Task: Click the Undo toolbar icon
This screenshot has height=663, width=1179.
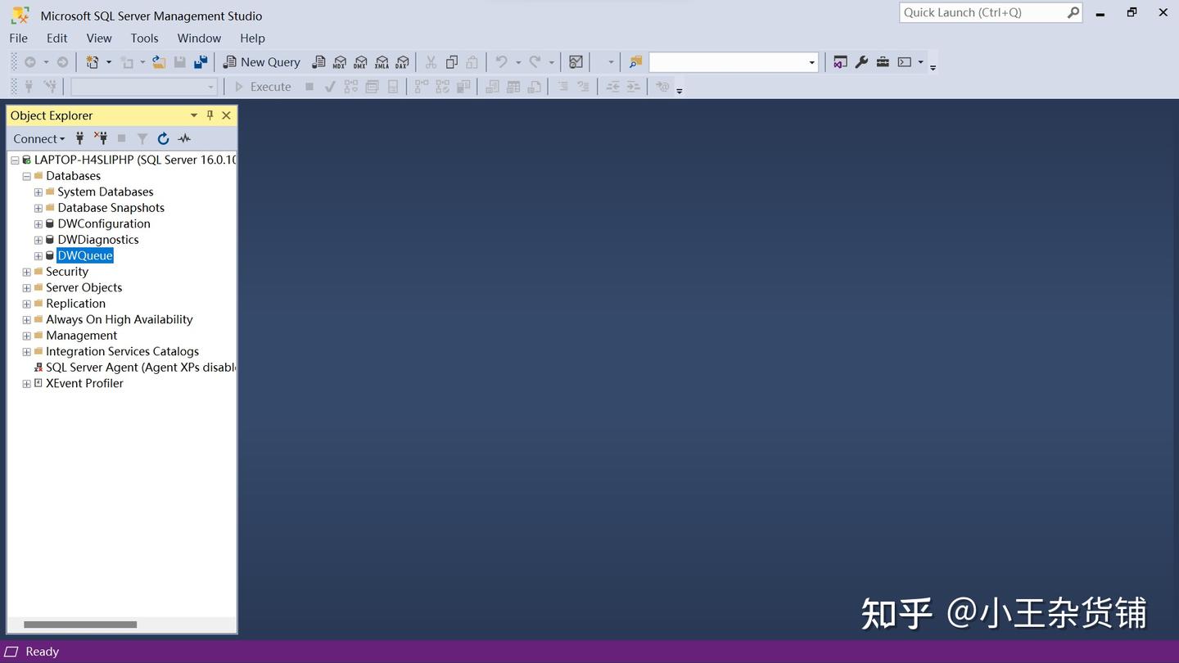Action: (x=501, y=62)
